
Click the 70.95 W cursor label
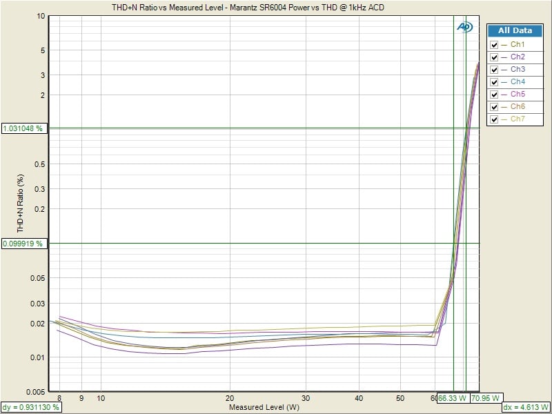coord(485,398)
